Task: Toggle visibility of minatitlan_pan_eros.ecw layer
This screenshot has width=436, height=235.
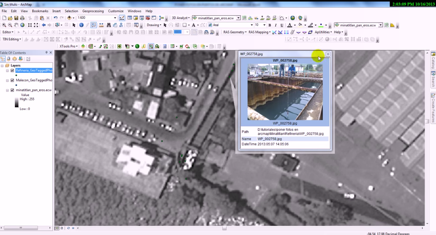Action: pyautogui.click(x=13, y=90)
